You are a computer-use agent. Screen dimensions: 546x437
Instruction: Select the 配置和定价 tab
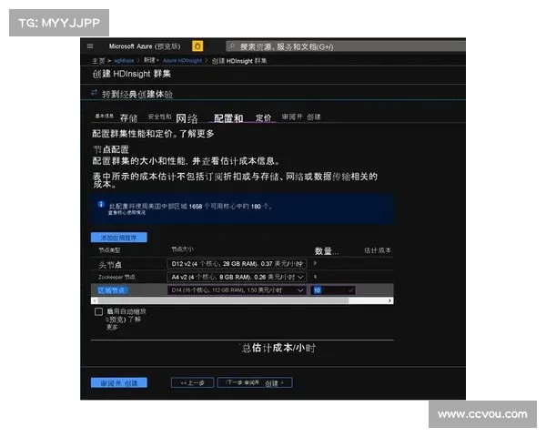pos(242,118)
